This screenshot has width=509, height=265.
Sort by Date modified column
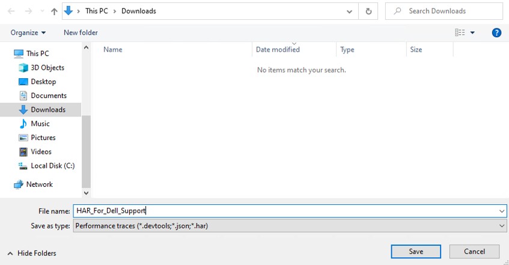coord(278,49)
